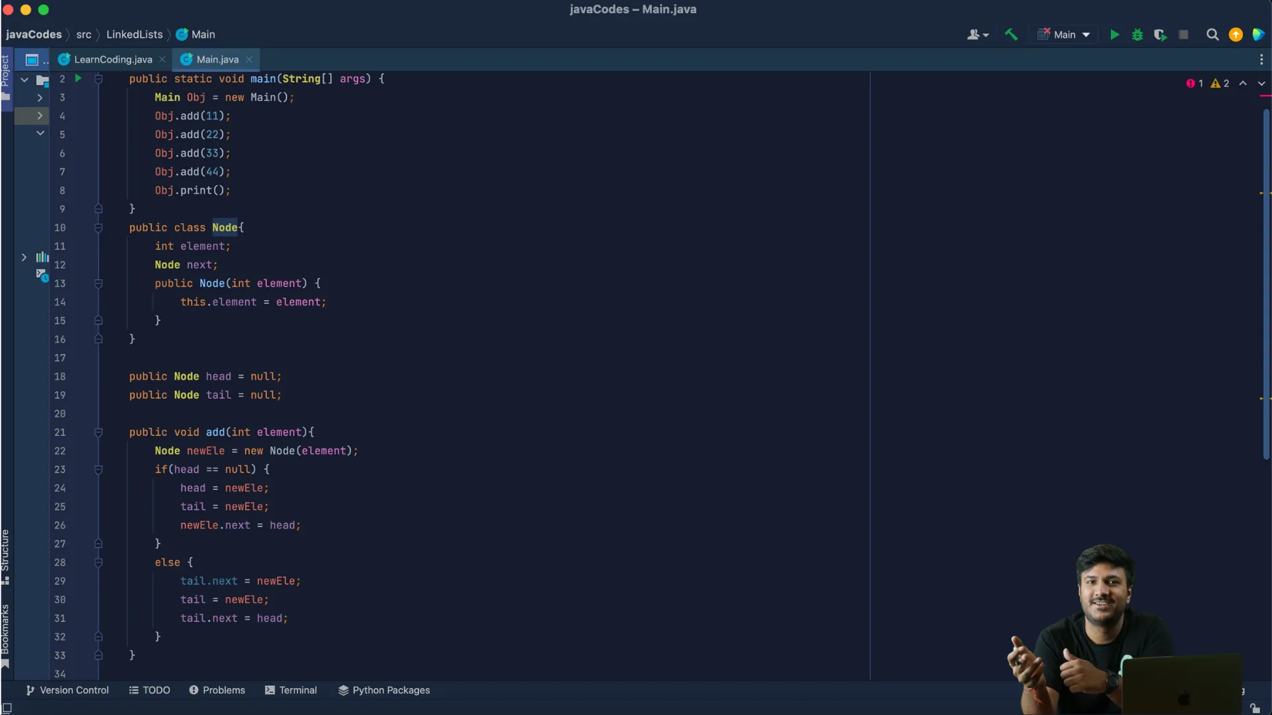Collapse the Node class fold marker at line 10
Image resolution: width=1272 pixels, height=715 pixels.
(98, 228)
